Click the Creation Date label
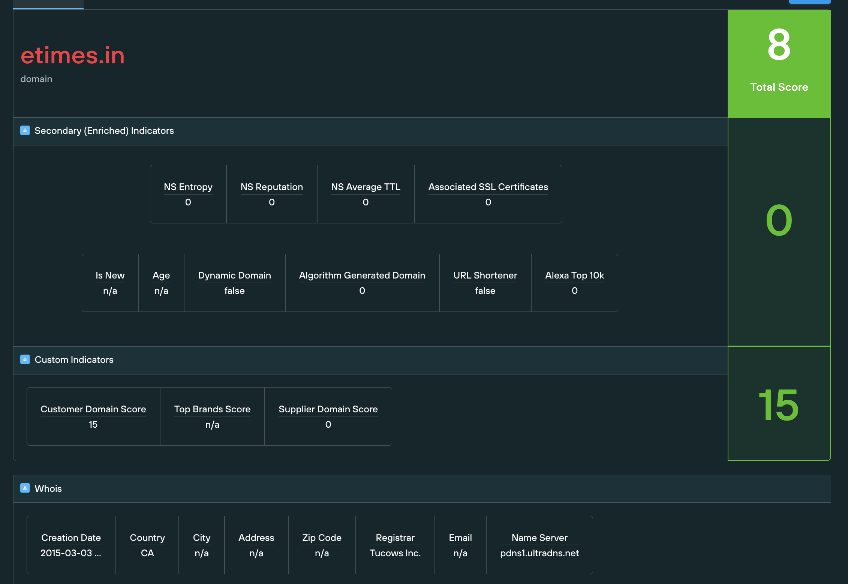Viewport: 848px width, 584px height. [x=71, y=538]
